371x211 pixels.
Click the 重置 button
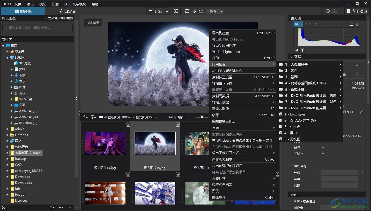click(x=332, y=11)
